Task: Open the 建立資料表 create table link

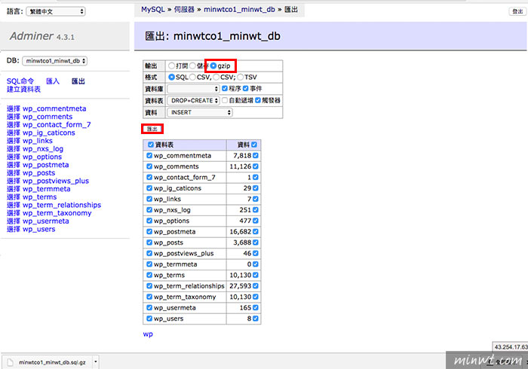Action: click(23, 89)
